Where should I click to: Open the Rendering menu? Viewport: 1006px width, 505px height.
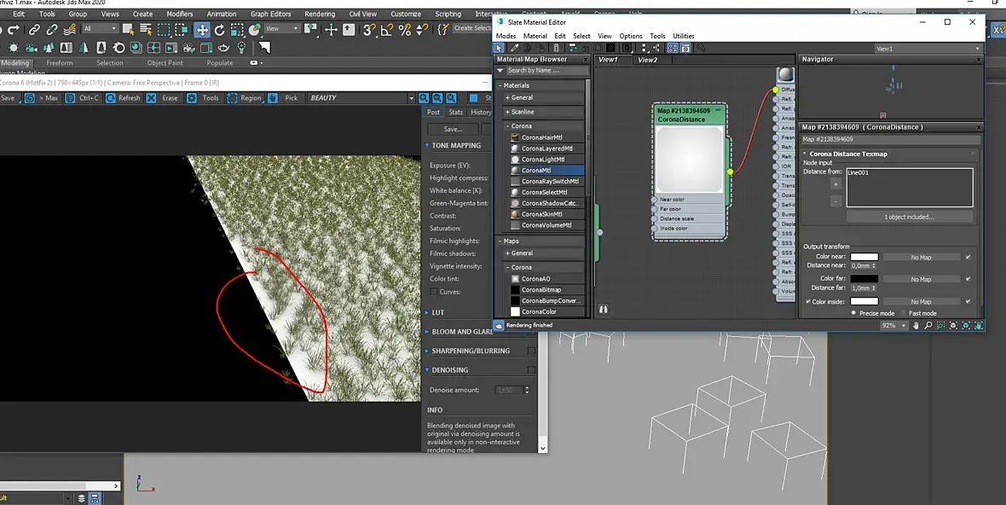pyautogui.click(x=320, y=15)
